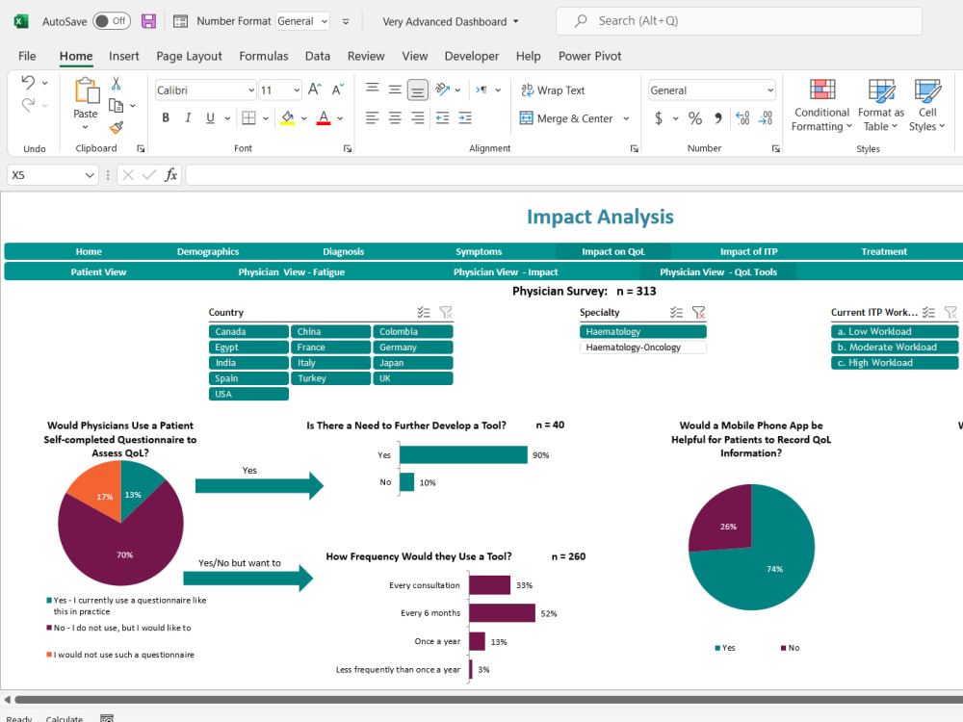Toggle Bottom Align button
Screen dimensions: 963x722
click(x=418, y=90)
